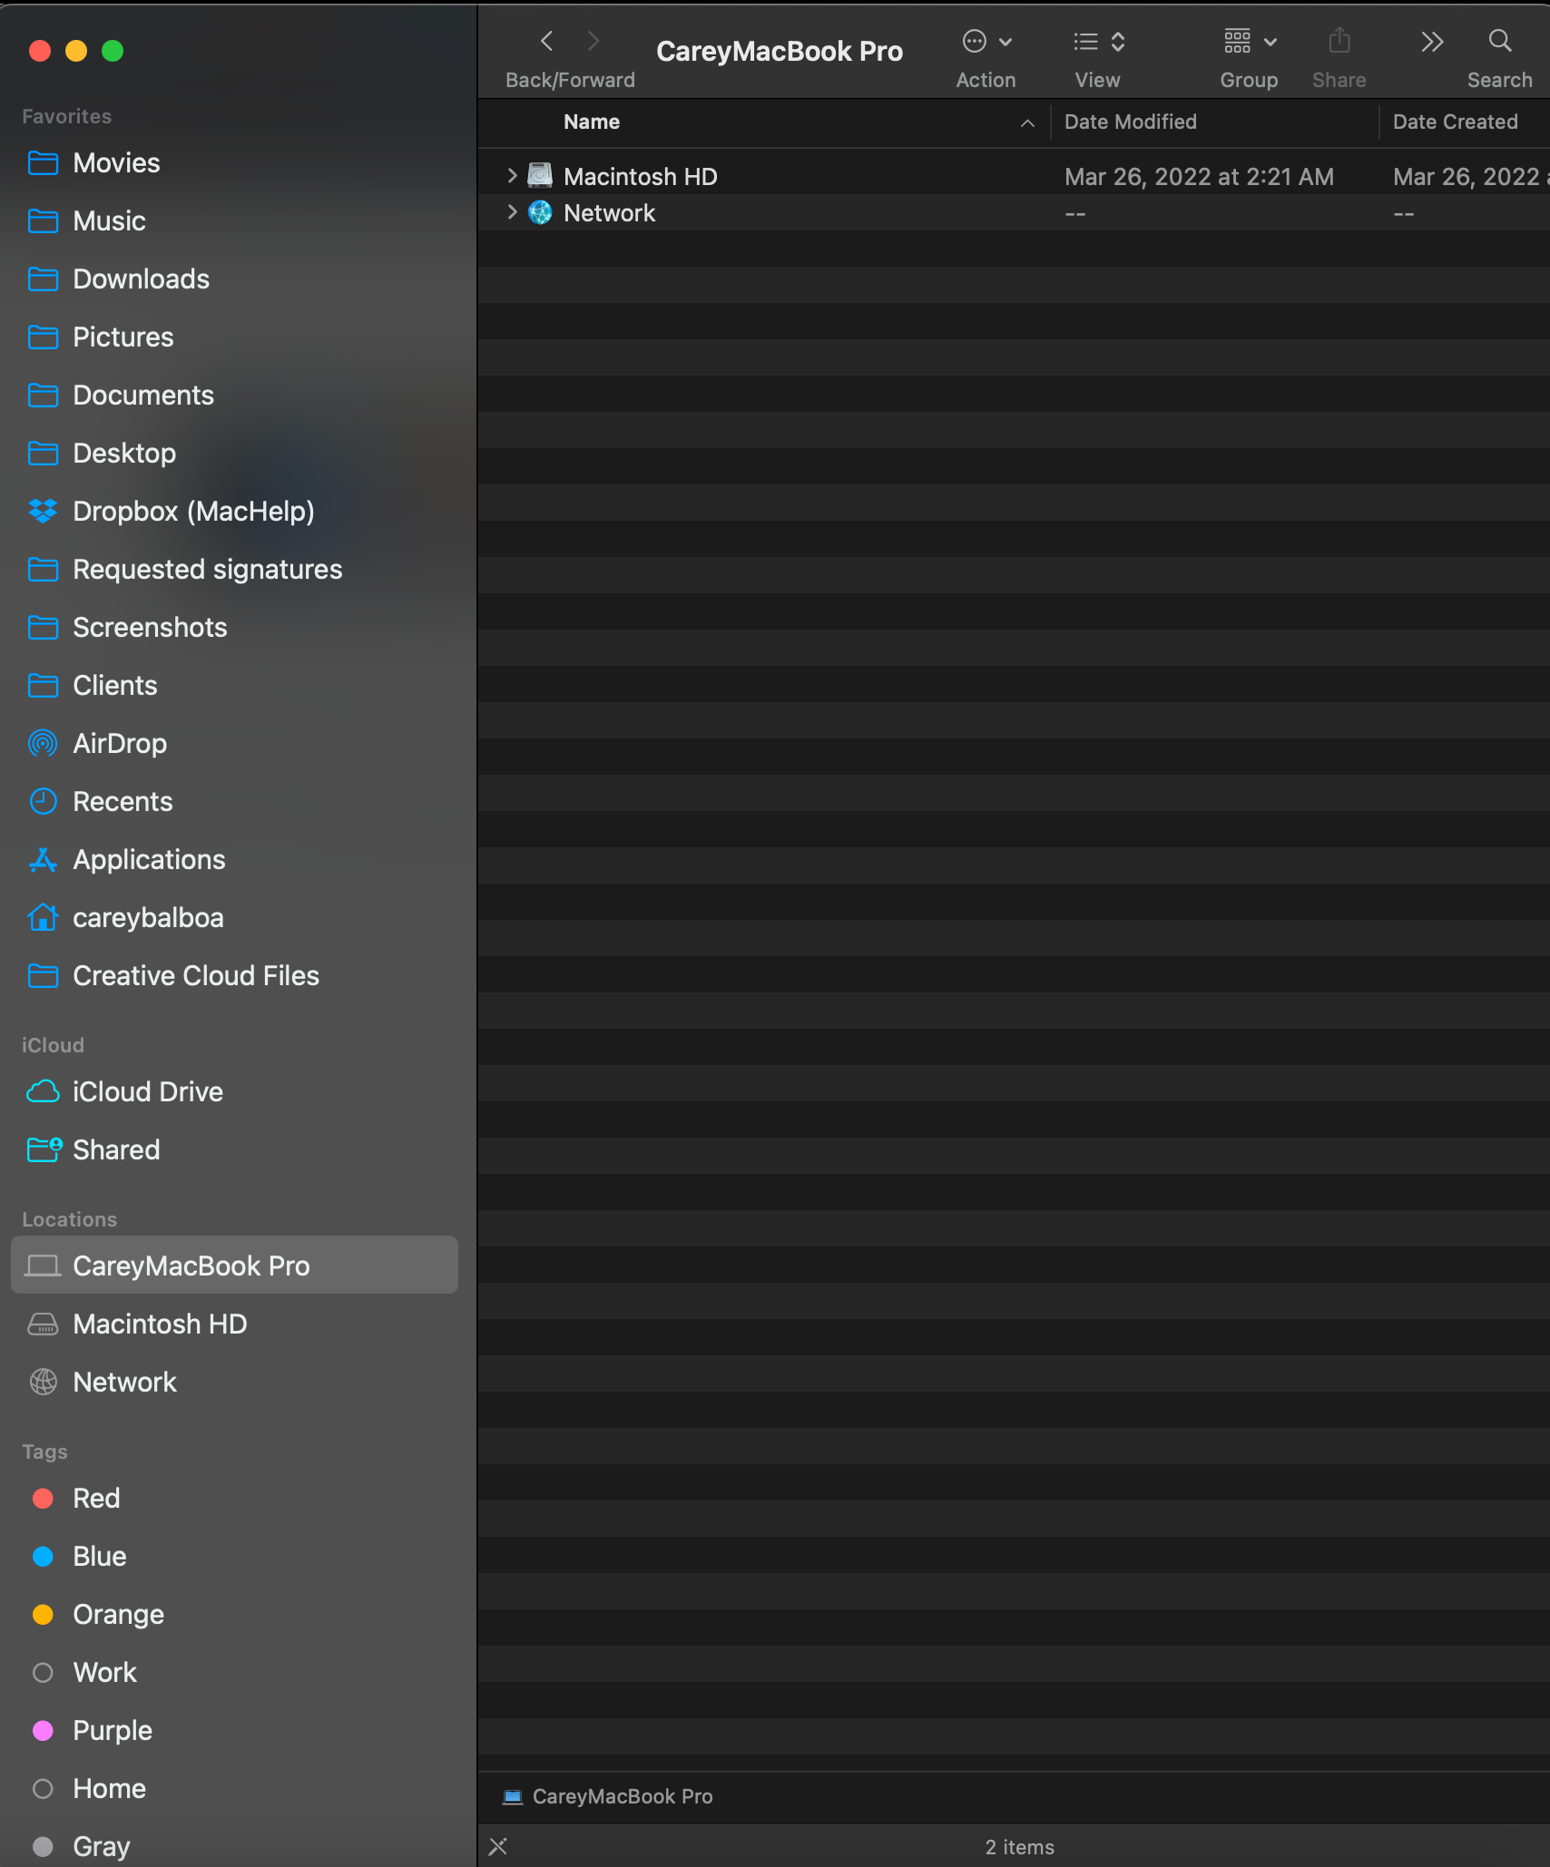The height and width of the screenshot is (1867, 1550).
Task: Sort by Date Created column
Action: click(1465, 122)
